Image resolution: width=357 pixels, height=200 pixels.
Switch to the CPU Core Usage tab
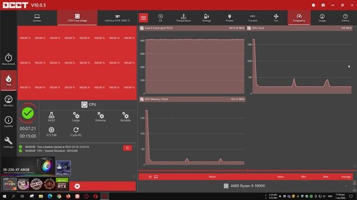[x=77, y=18]
